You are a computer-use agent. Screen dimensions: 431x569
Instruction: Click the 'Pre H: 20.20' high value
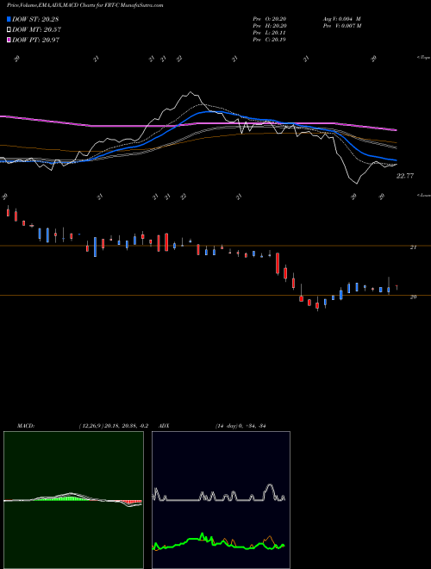tap(270, 26)
